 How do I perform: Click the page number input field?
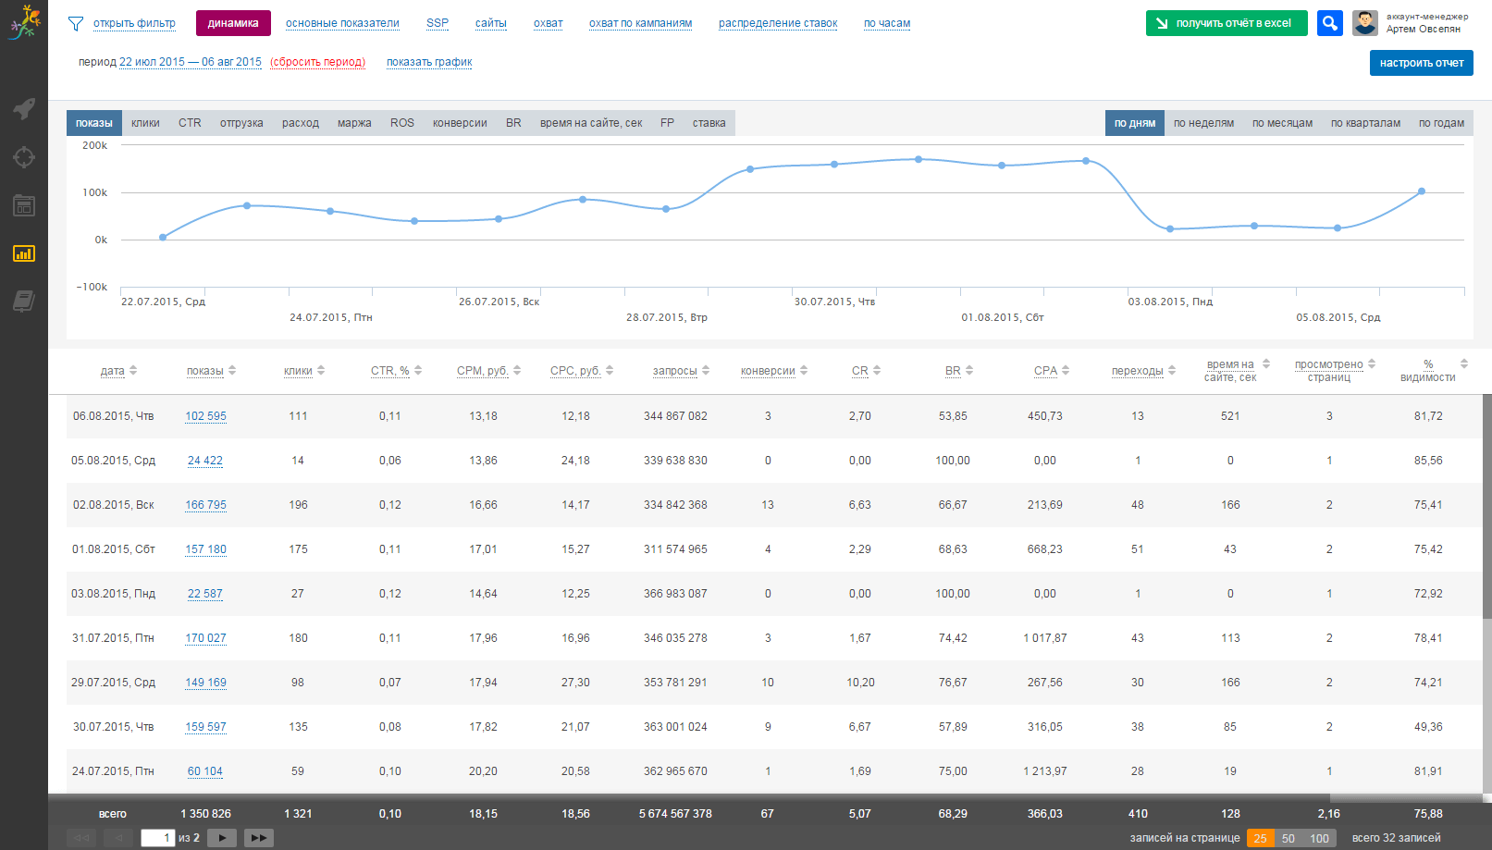157,838
